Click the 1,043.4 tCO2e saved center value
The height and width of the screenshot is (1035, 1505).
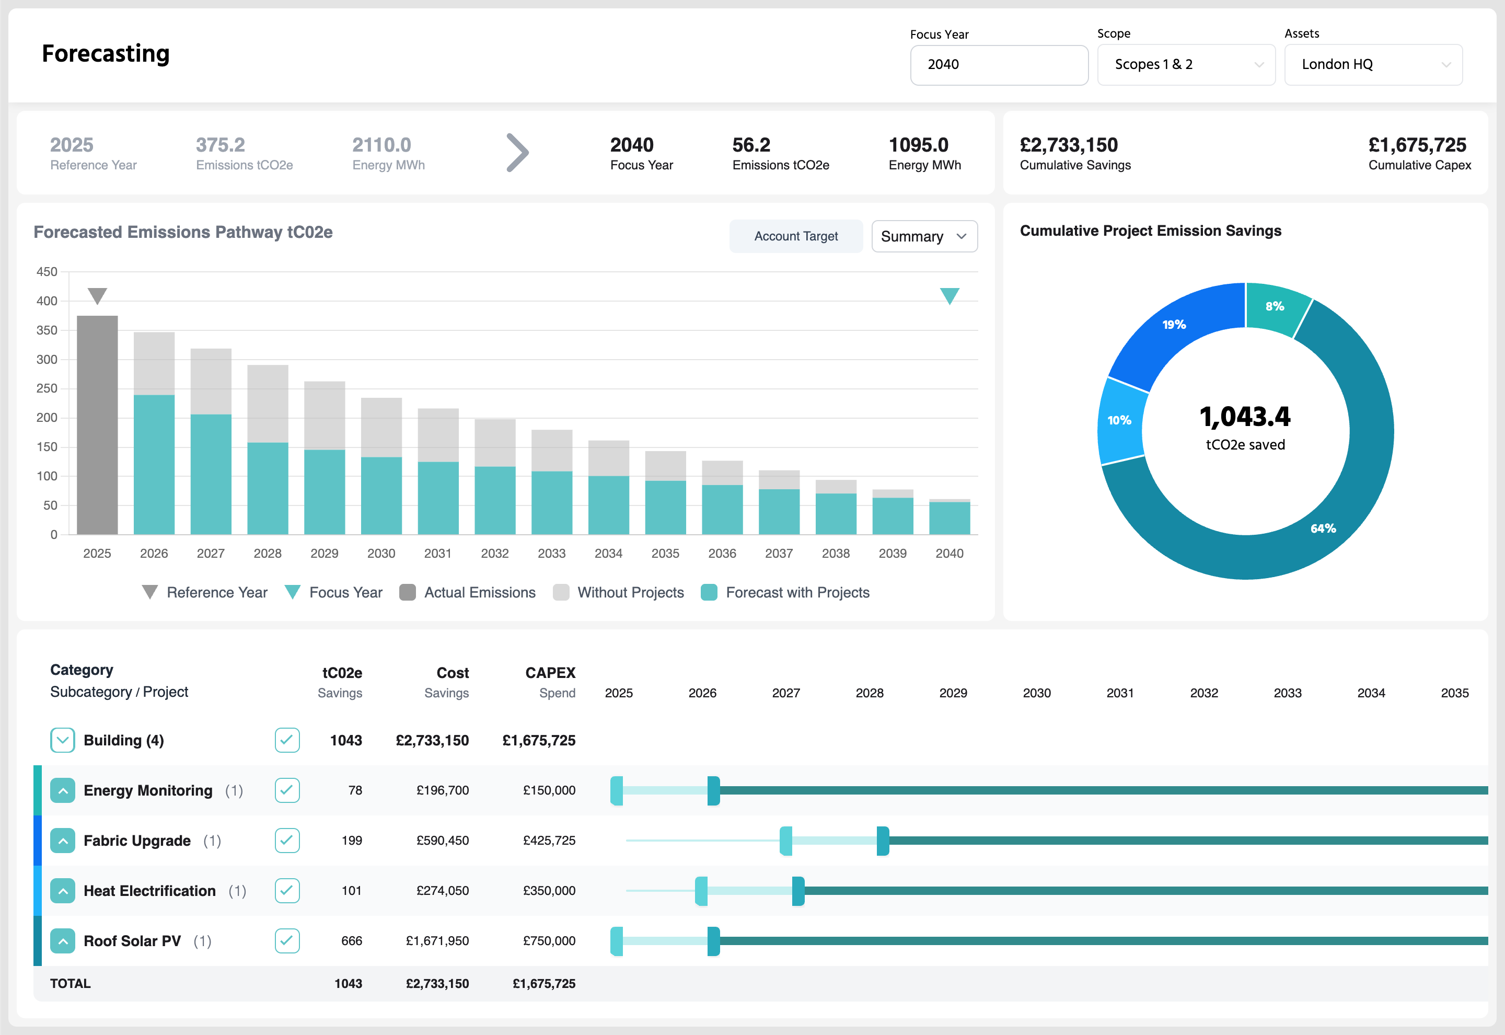(x=1245, y=417)
